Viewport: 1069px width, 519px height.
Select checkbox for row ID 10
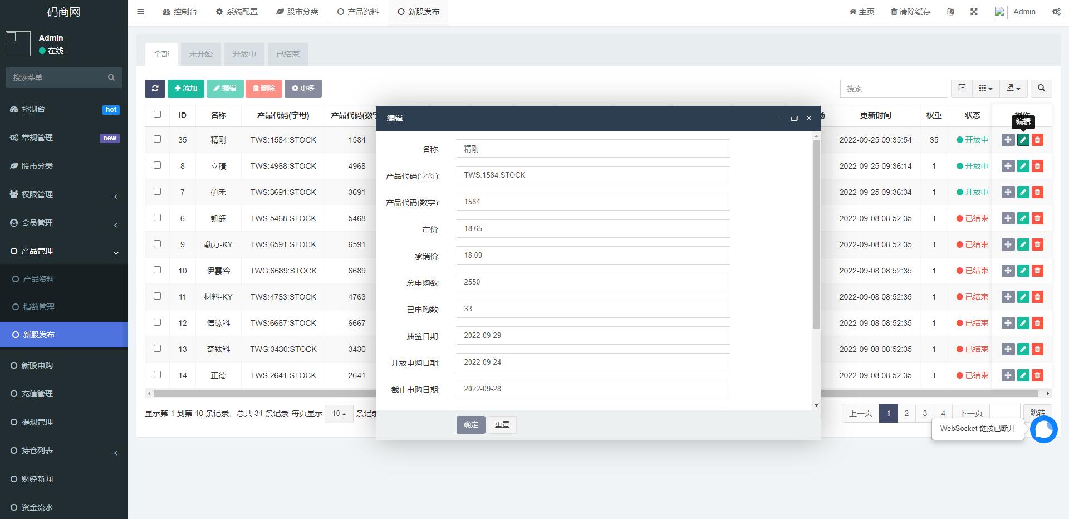click(157, 270)
